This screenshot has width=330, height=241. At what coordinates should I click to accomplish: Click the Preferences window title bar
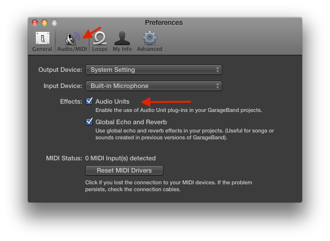[x=164, y=22]
